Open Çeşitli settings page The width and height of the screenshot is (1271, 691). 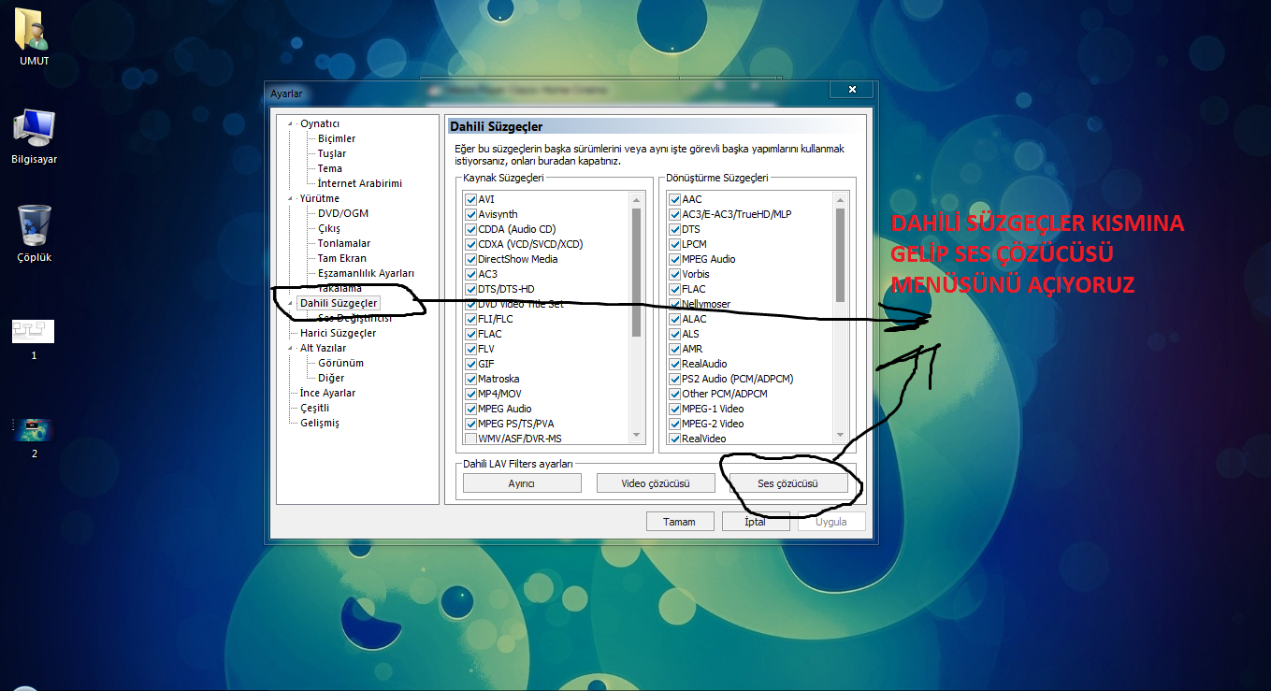(x=314, y=408)
